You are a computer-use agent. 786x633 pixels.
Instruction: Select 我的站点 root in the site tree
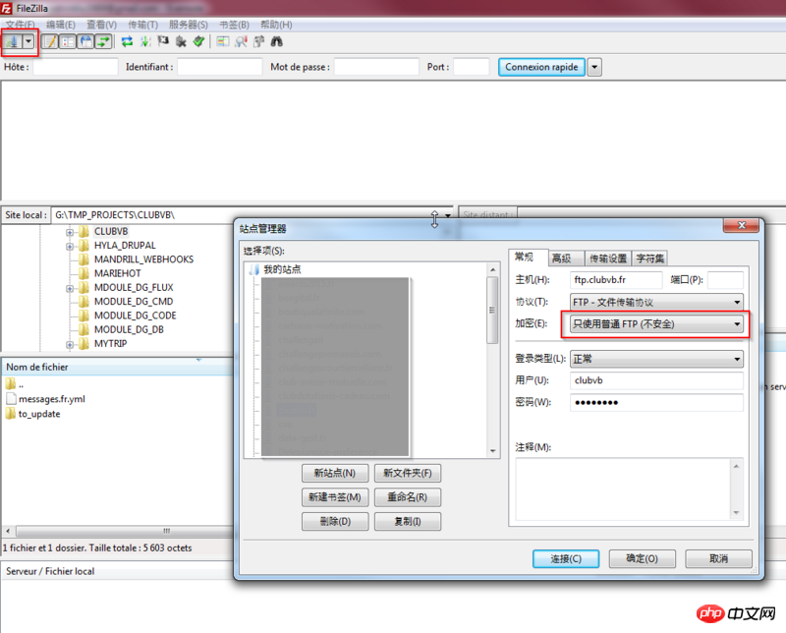282,270
